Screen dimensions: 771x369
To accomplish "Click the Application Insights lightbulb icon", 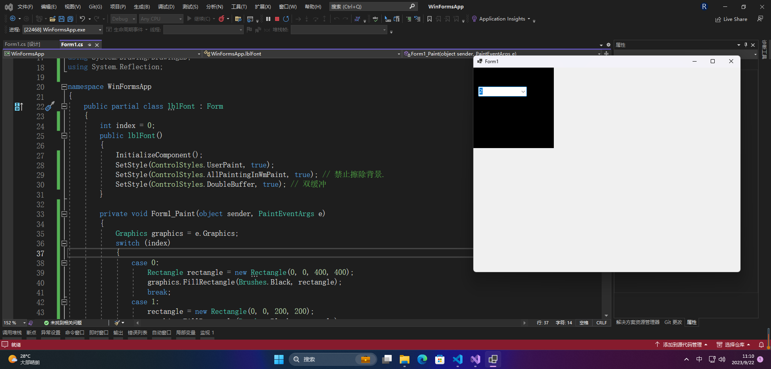I will coord(474,19).
